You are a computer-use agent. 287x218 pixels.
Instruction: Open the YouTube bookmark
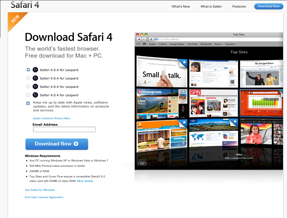[192, 44]
